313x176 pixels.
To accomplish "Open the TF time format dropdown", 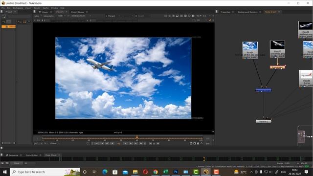I will (x=46, y=143).
